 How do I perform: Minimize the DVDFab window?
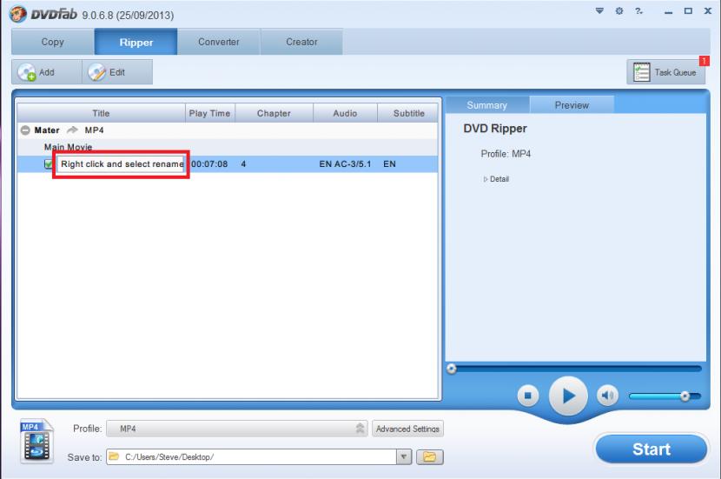668,11
